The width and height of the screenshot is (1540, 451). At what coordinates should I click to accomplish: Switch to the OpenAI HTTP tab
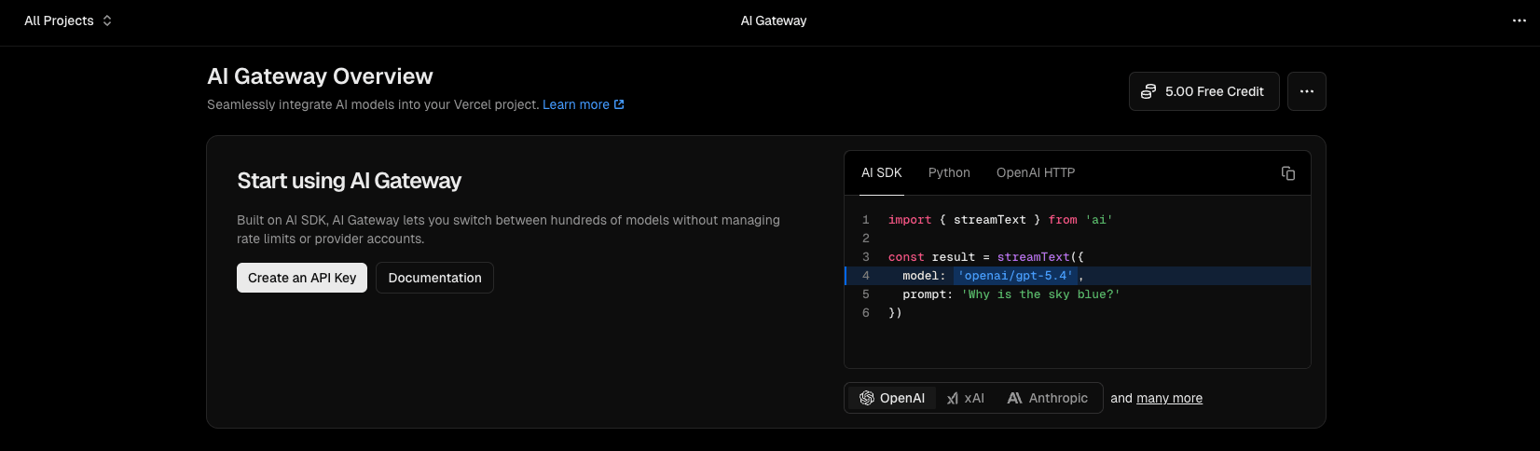tap(1036, 172)
